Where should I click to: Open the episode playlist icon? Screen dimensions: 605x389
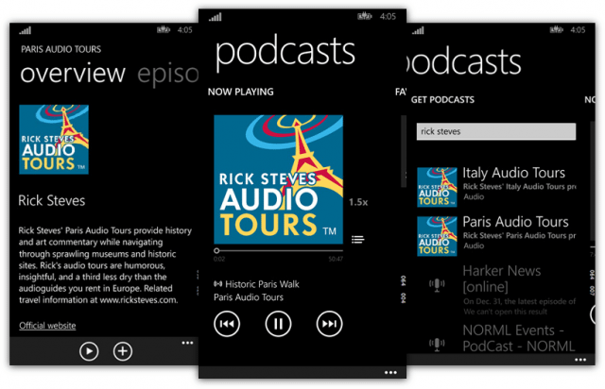click(x=357, y=240)
